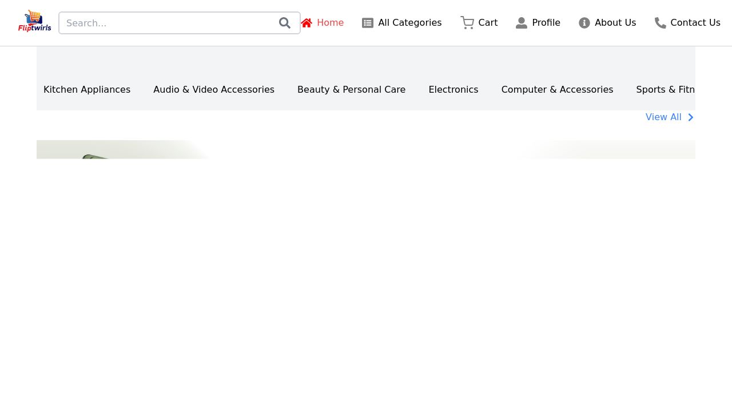Go to the Home page link
The image size is (732, 412).
(323, 23)
